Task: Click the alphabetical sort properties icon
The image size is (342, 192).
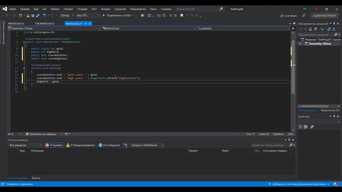Action: pyautogui.click(x=306, y=127)
